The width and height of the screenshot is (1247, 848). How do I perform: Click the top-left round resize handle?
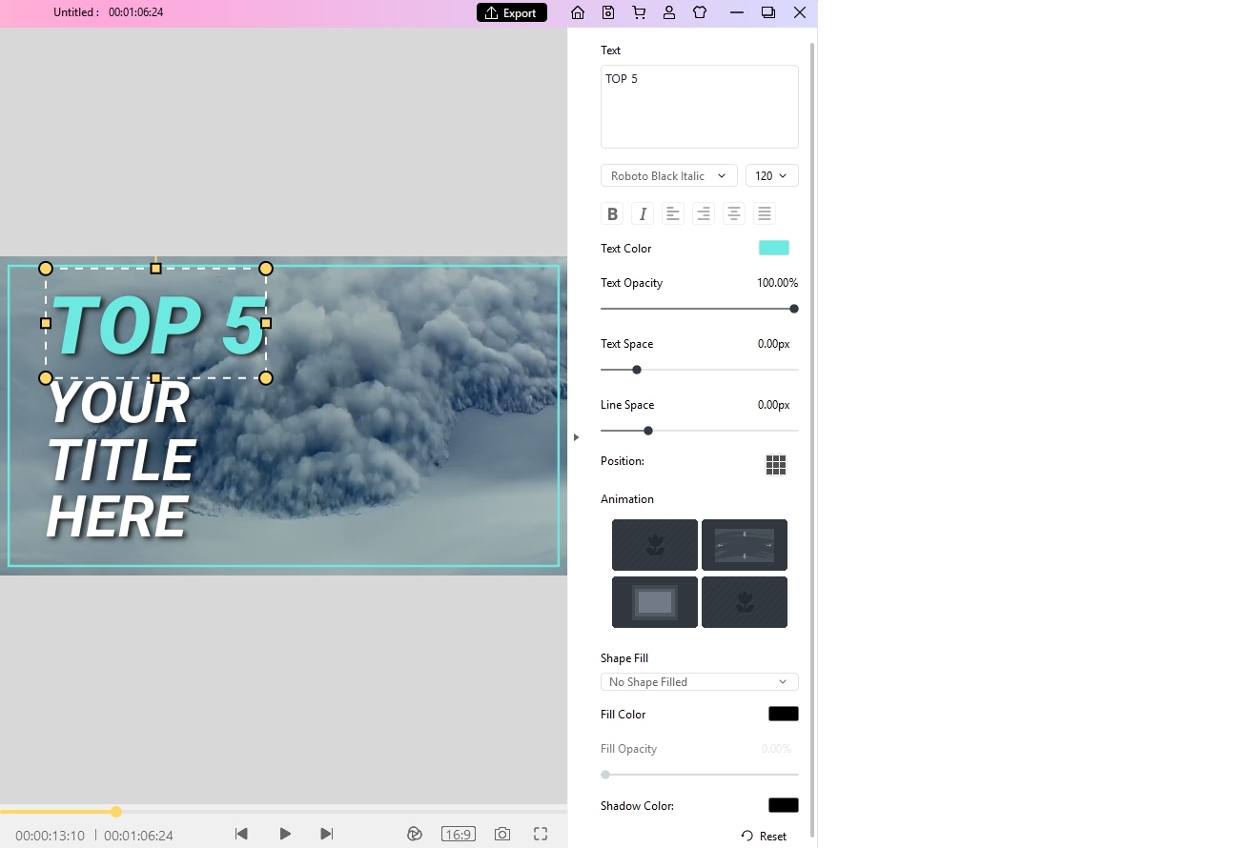point(46,269)
